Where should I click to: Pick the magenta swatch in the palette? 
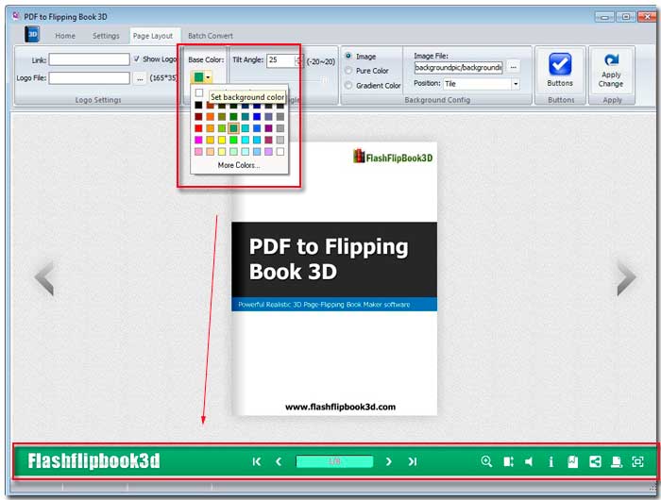point(198,140)
